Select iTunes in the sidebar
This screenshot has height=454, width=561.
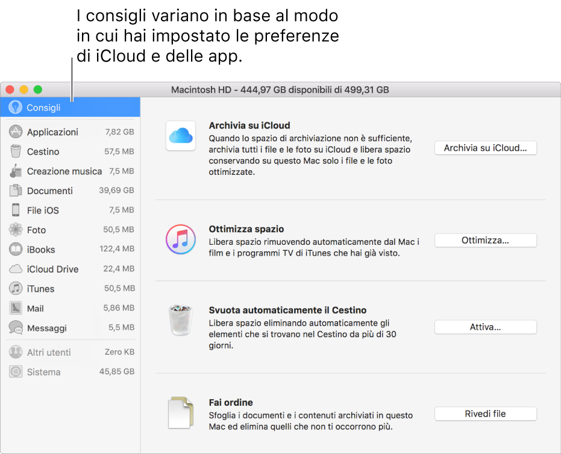click(x=71, y=289)
